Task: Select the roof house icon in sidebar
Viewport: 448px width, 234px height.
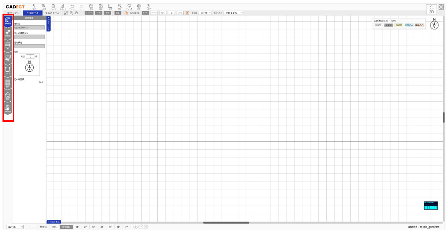Action: (x=7, y=95)
